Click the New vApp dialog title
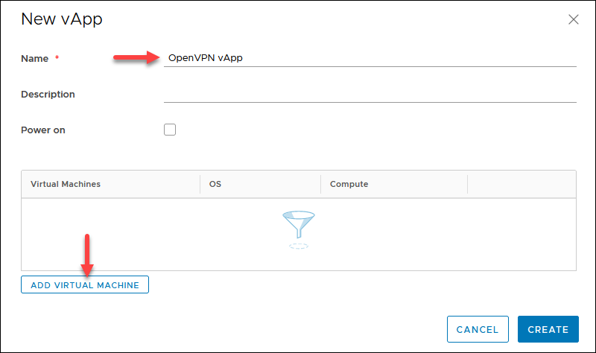 [62, 19]
